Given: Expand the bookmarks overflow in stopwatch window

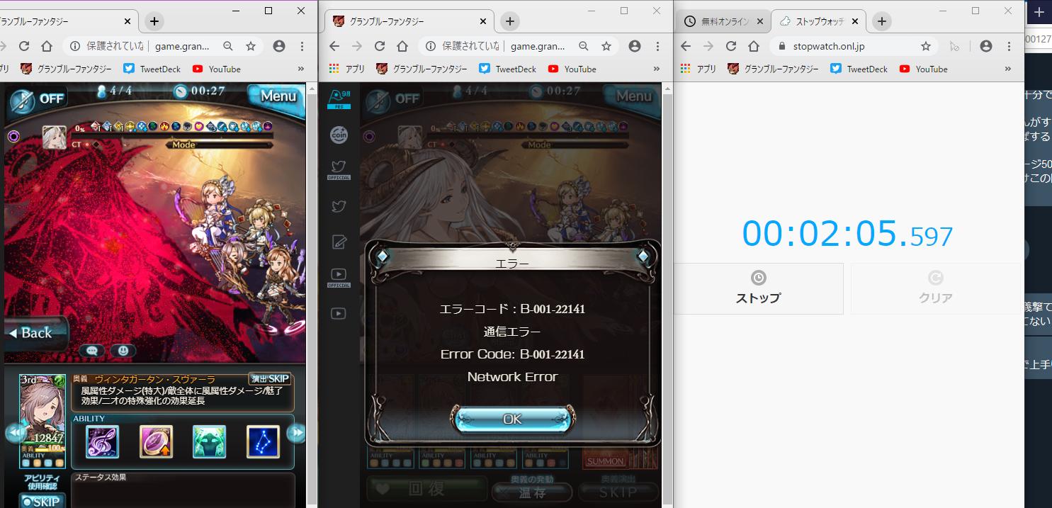Looking at the screenshot, I should pyautogui.click(x=1008, y=69).
